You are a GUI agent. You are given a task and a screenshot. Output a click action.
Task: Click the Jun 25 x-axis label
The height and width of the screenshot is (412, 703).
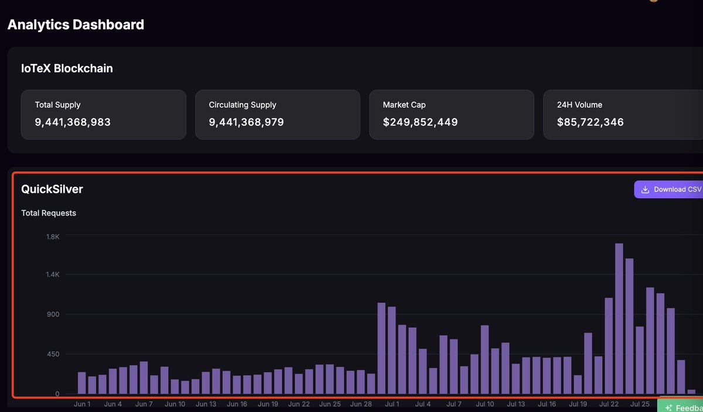tap(330, 404)
